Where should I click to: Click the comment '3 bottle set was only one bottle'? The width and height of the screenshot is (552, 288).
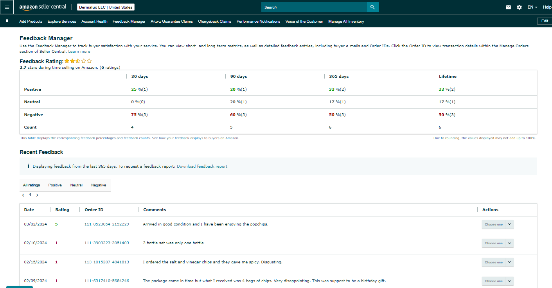pos(173,243)
